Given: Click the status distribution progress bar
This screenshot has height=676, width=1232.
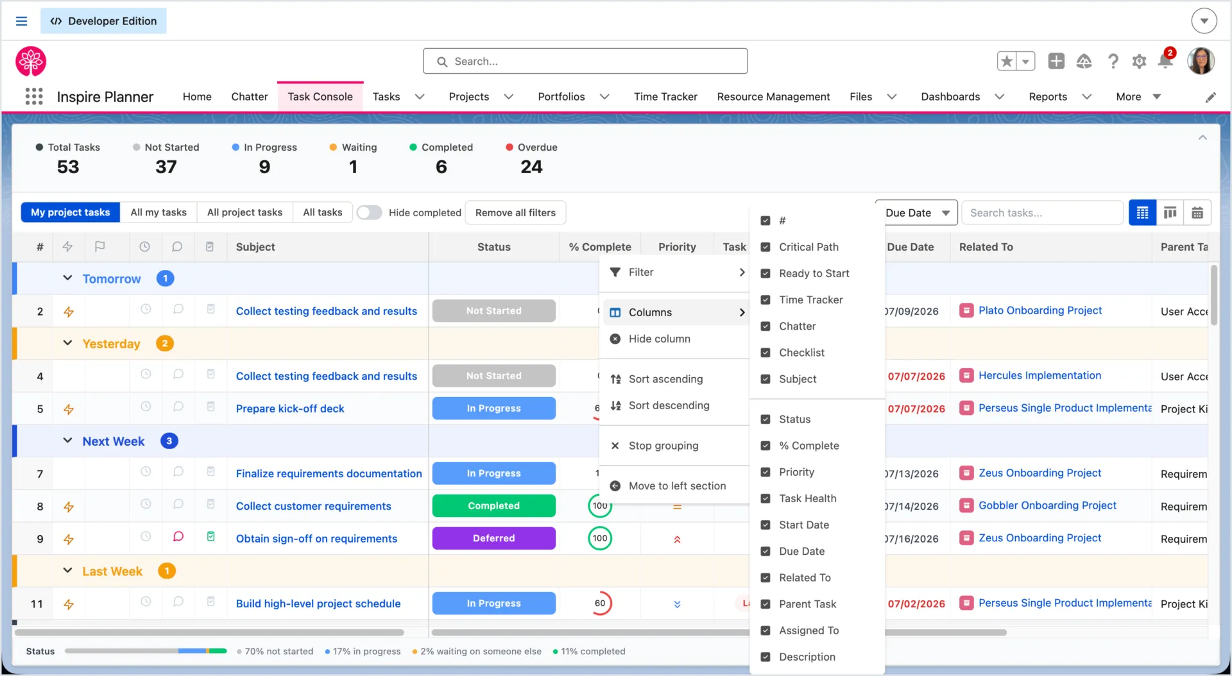Looking at the screenshot, I should click(x=146, y=651).
